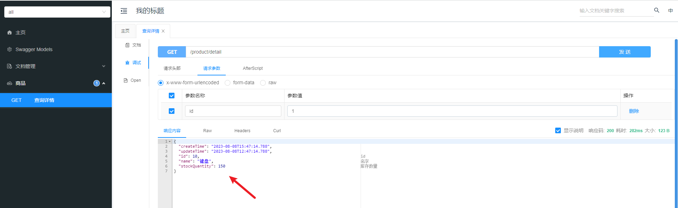Toggle the select-all parameters checkbox

[172, 96]
